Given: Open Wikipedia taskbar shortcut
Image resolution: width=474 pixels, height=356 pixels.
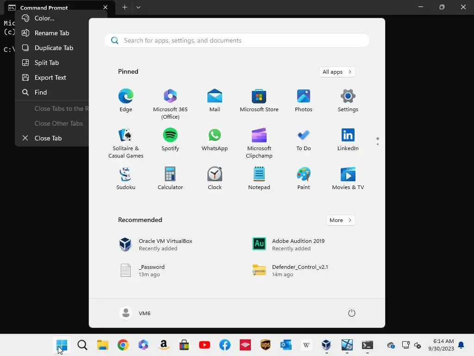Looking at the screenshot, I should pyautogui.click(x=306, y=345).
